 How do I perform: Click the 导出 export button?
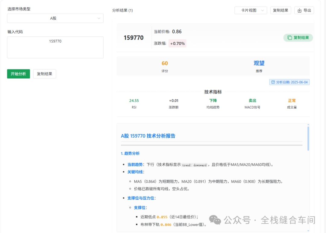click(304, 10)
